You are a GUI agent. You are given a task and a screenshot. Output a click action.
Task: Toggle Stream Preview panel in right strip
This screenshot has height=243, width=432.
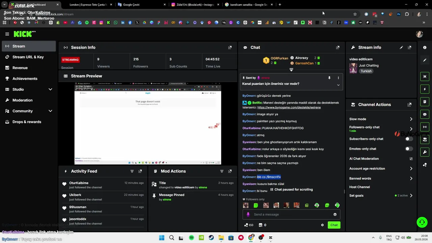pos(425,77)
